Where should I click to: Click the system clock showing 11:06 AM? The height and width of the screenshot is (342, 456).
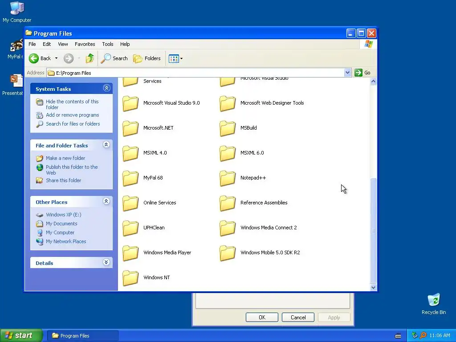[x=440, y=336]
